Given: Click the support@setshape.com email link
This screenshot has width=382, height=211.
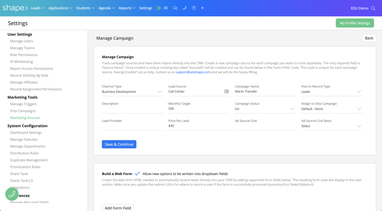Looking at the screenshot, I should click(x=193, y=72).
